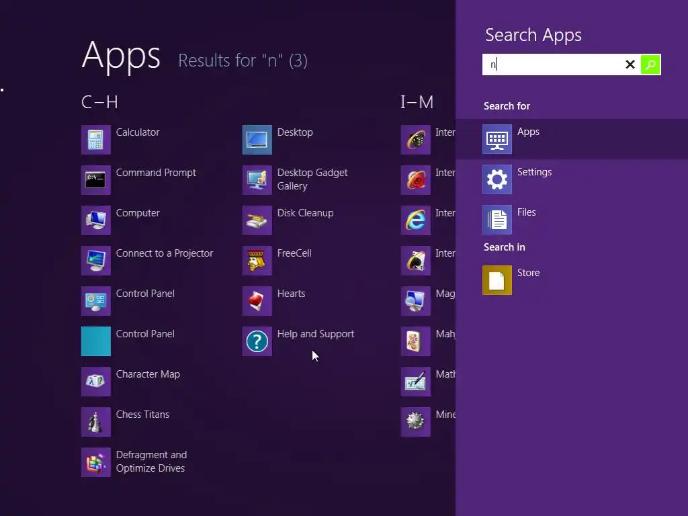This screenshot has height=516, width=688.
Task: Click the Settings label in Search for
Action: coord(534,173)
